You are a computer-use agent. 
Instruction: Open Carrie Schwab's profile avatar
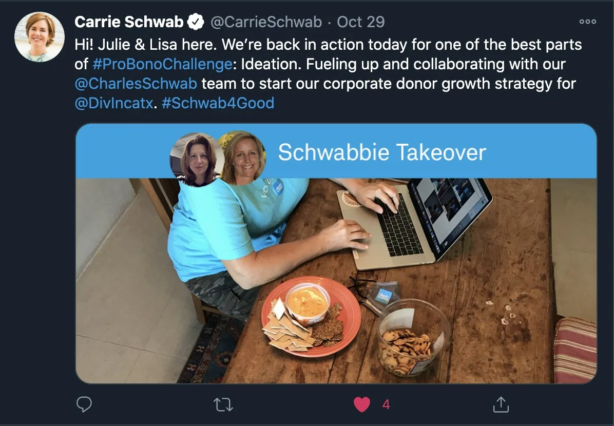(x=40, y=37)
